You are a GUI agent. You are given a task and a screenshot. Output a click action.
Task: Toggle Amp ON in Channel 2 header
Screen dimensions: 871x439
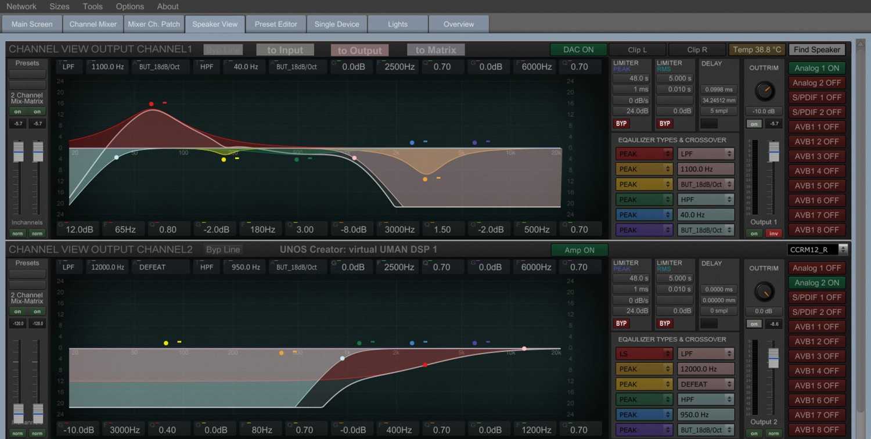tap(580, 250)
